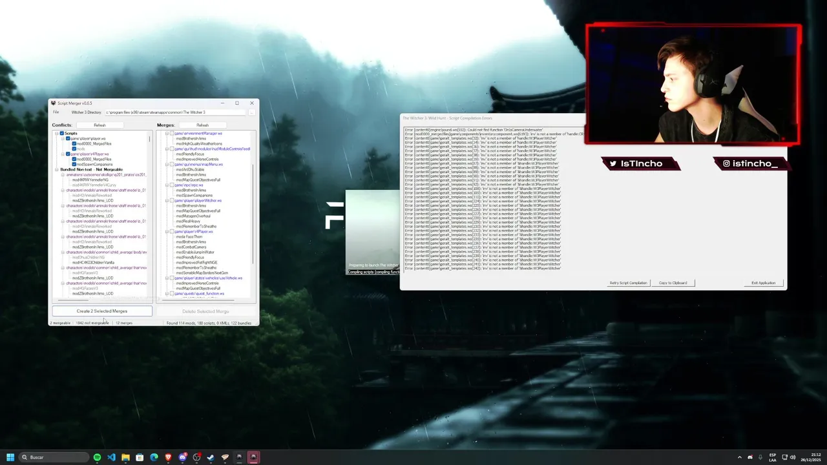Click Copy to Clipboard in errors window
The image size is (827, 465).
tap(673, 283)
